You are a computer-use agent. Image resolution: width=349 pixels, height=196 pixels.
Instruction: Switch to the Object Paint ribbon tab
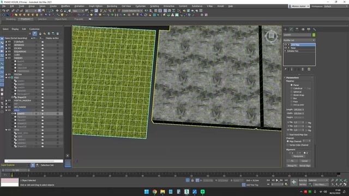point(61,19)
